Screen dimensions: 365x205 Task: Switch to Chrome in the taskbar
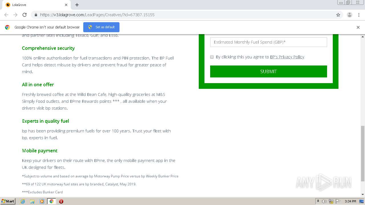pyautogui.click(x=52, y=201)
